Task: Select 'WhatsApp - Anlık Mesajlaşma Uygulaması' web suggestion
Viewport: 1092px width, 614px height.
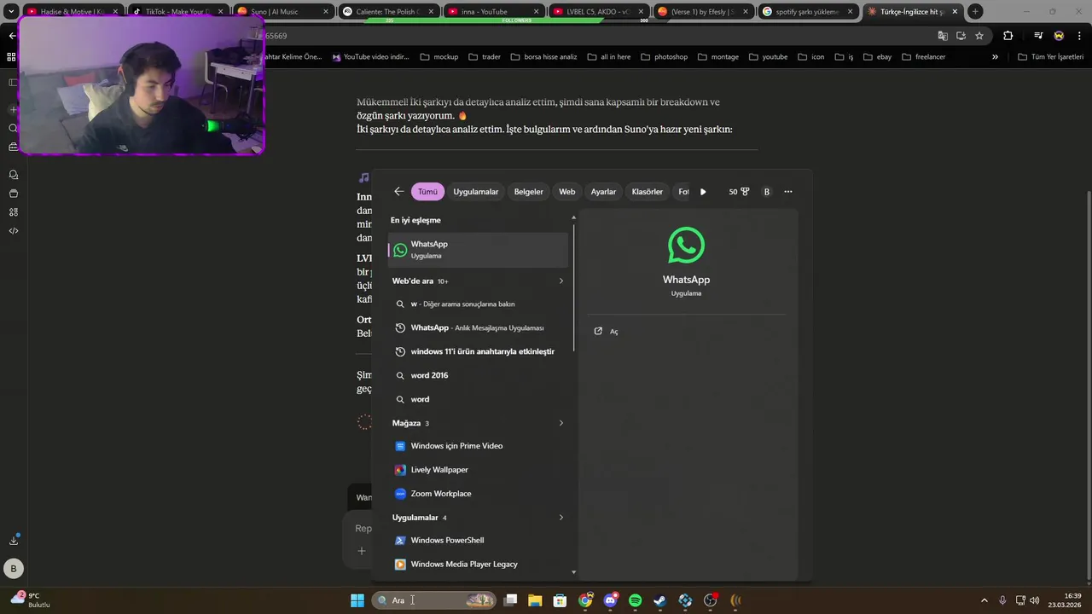Action: [478, 327]
